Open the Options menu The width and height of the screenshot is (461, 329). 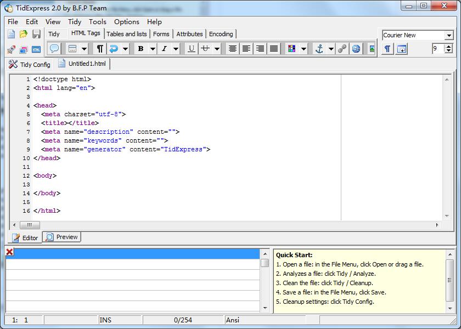pos(126,22)
